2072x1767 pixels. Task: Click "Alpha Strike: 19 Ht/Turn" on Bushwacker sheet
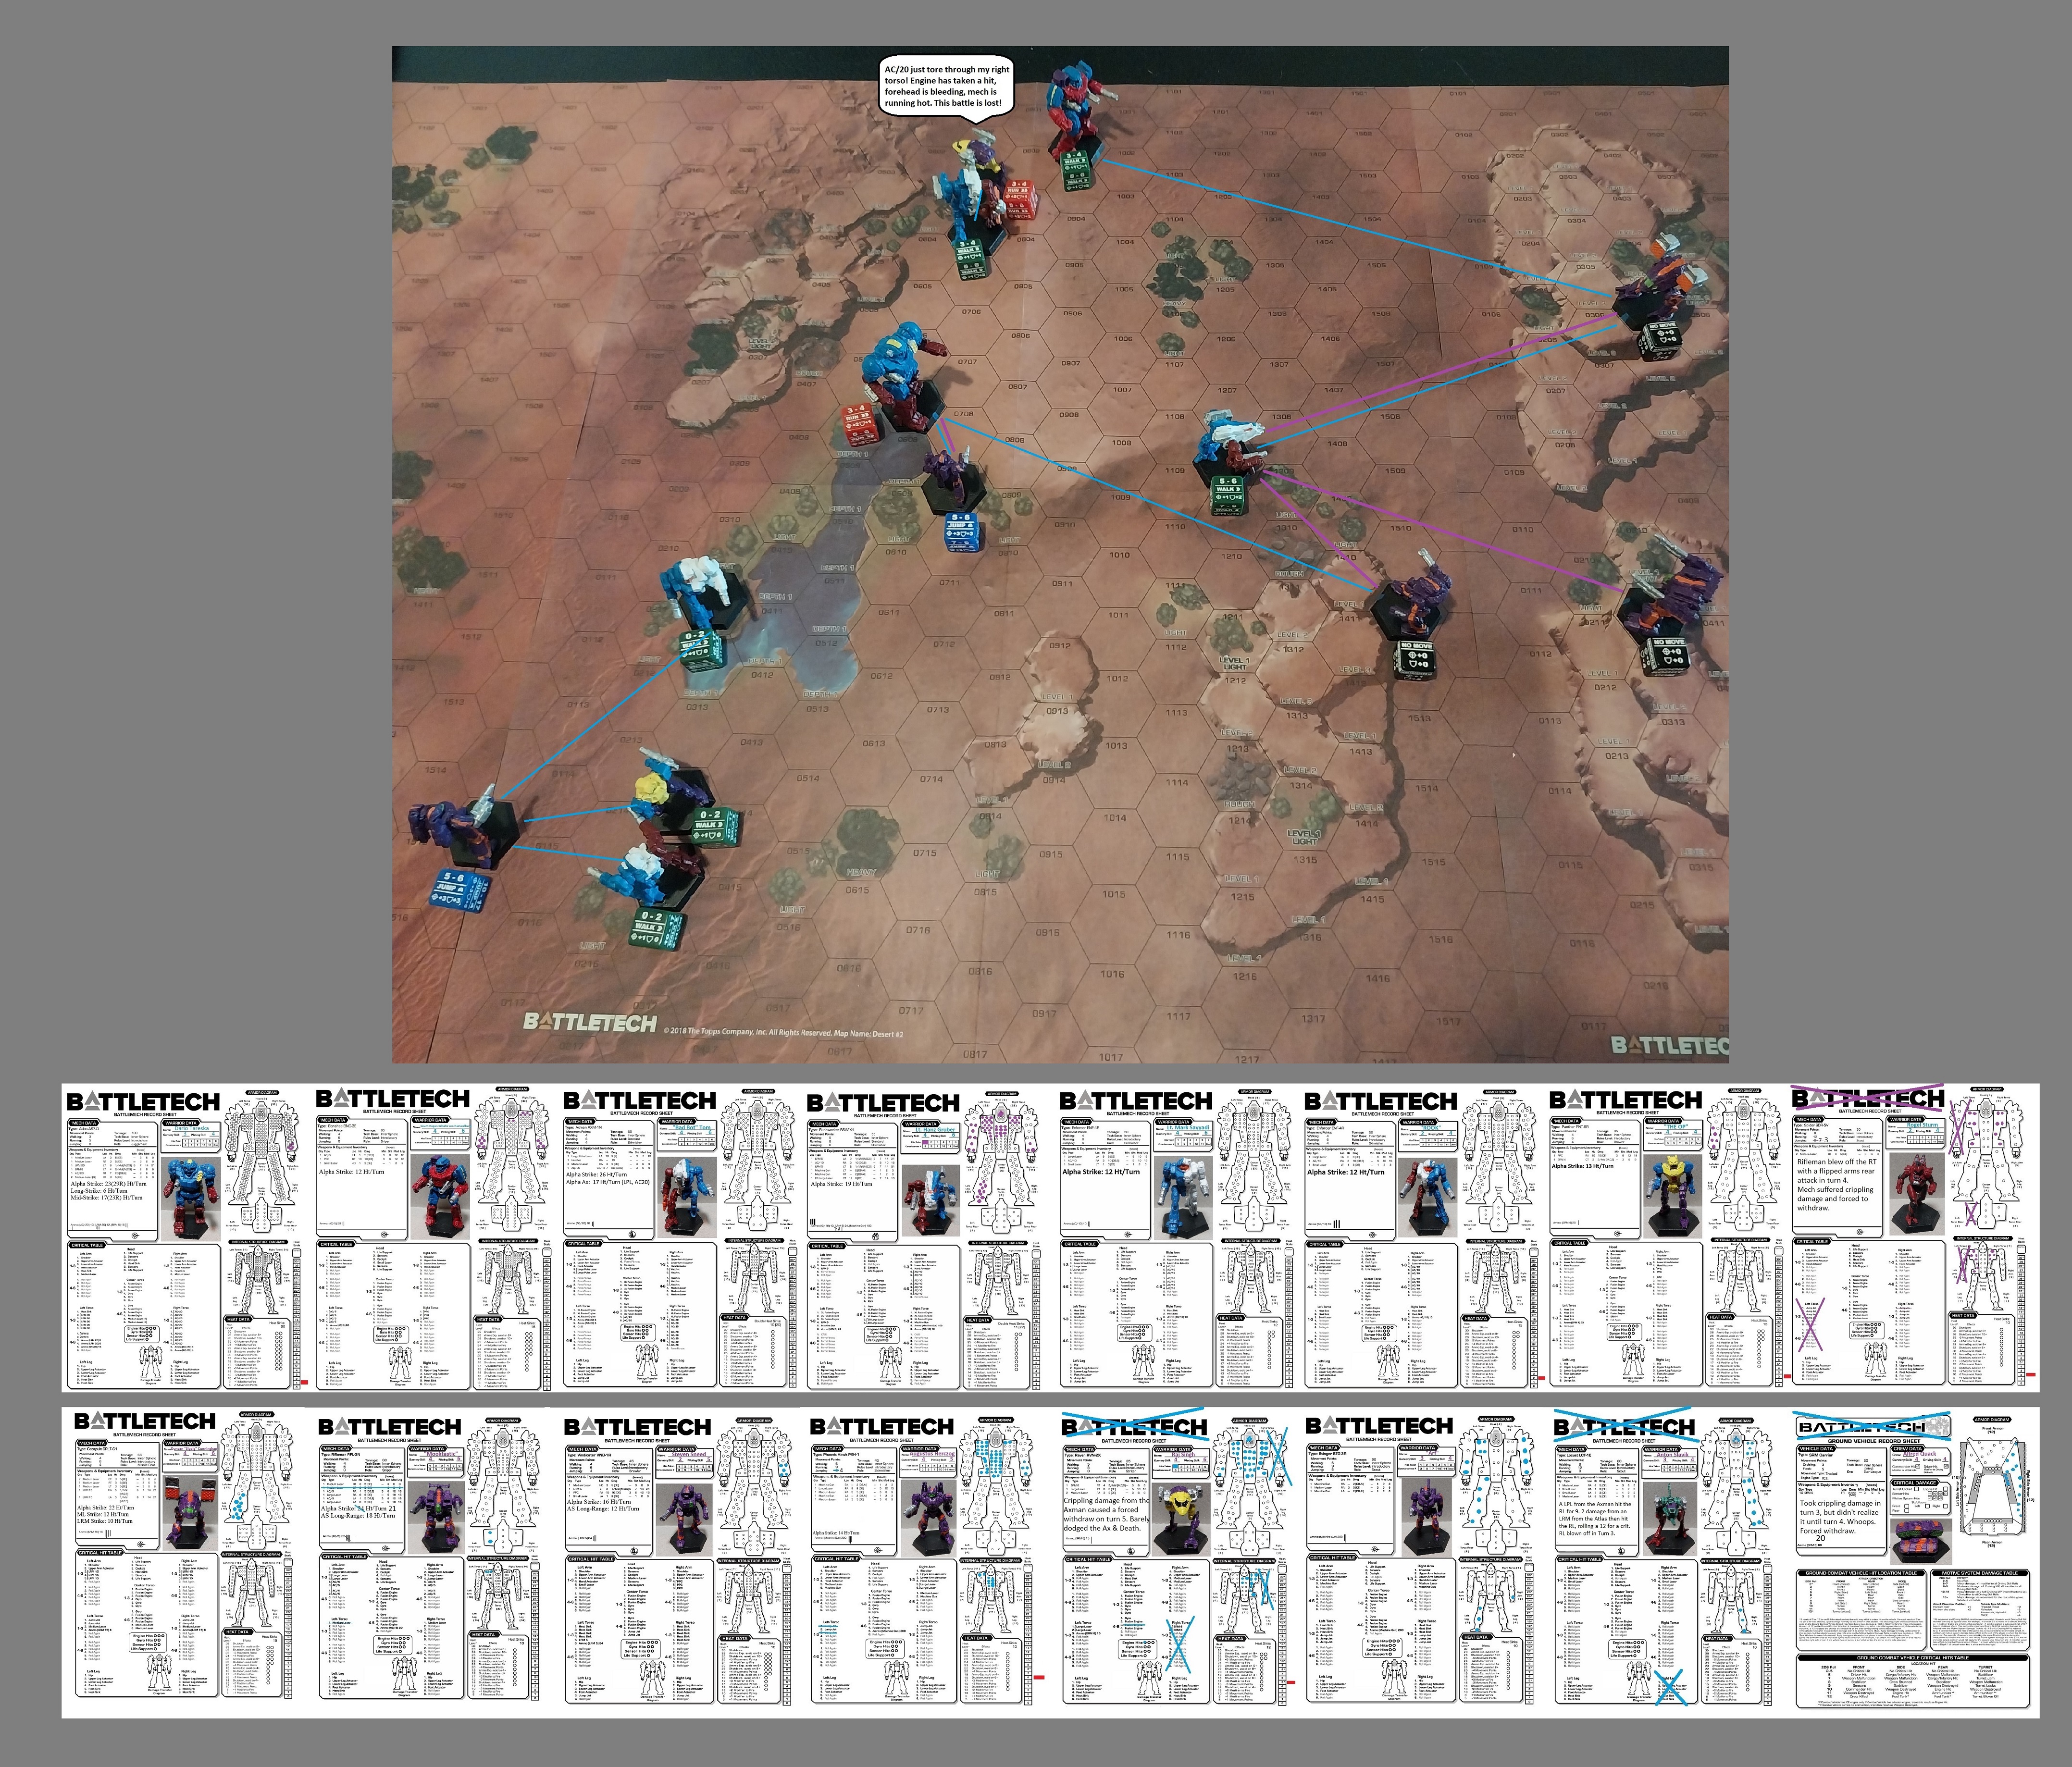(841, 1184)
